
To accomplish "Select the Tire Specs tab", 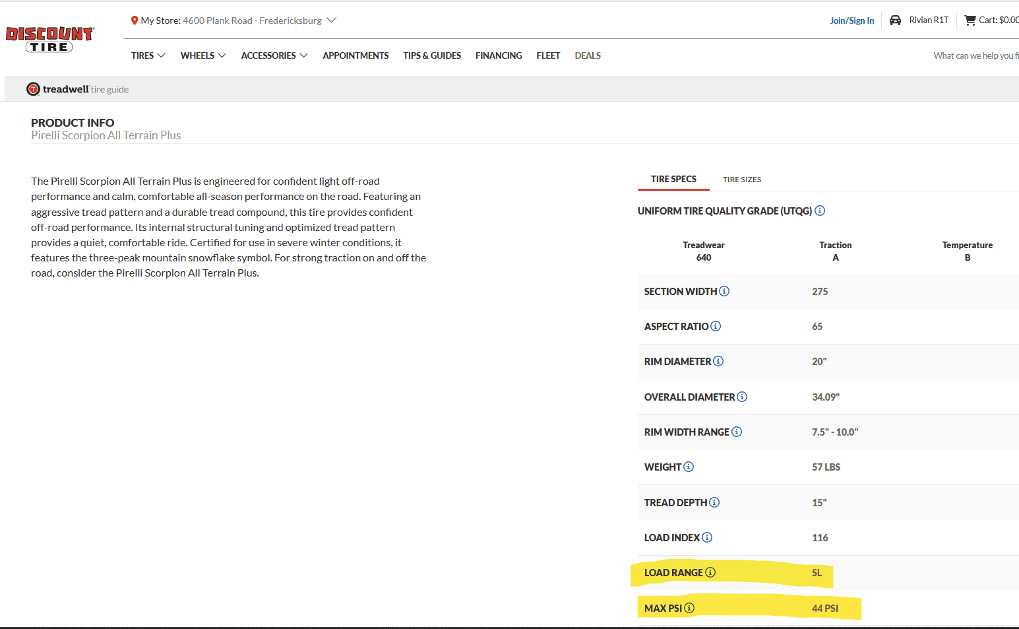I will click(x=673, y=179).
